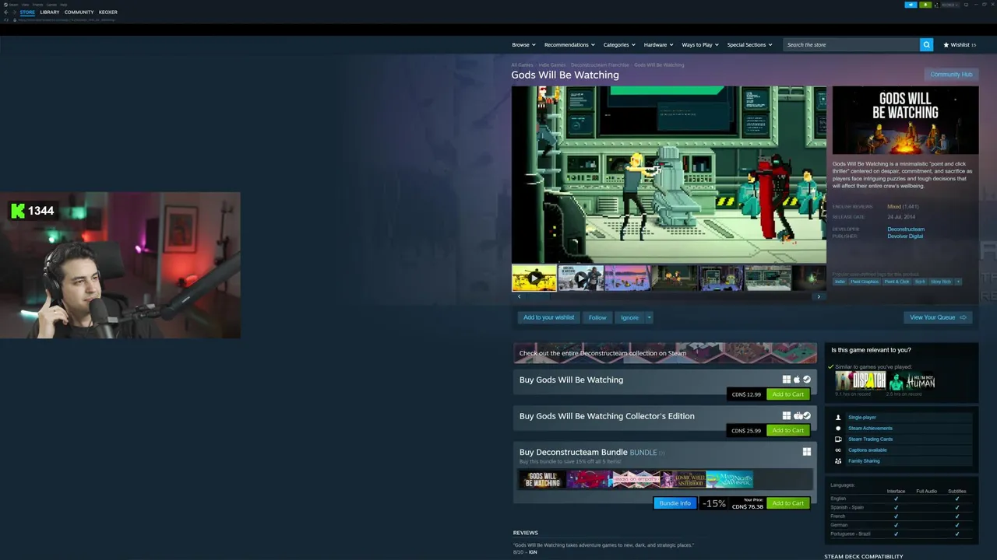Play the first trailer thumbnail

(534, 278)
